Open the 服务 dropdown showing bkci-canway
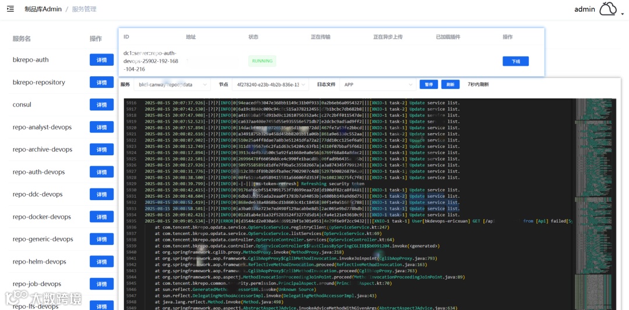 point(172,85)
